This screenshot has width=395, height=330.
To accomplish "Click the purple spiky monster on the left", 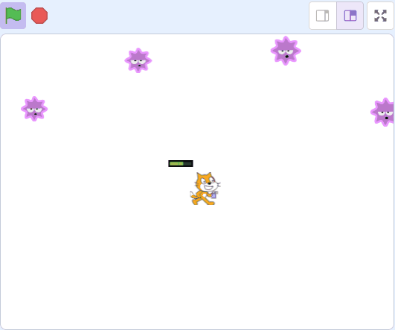I will click(34, 109).
